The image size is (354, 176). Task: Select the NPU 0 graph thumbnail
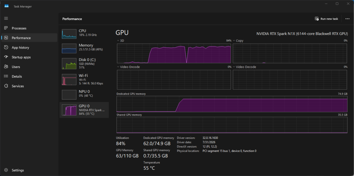point(69,94)
